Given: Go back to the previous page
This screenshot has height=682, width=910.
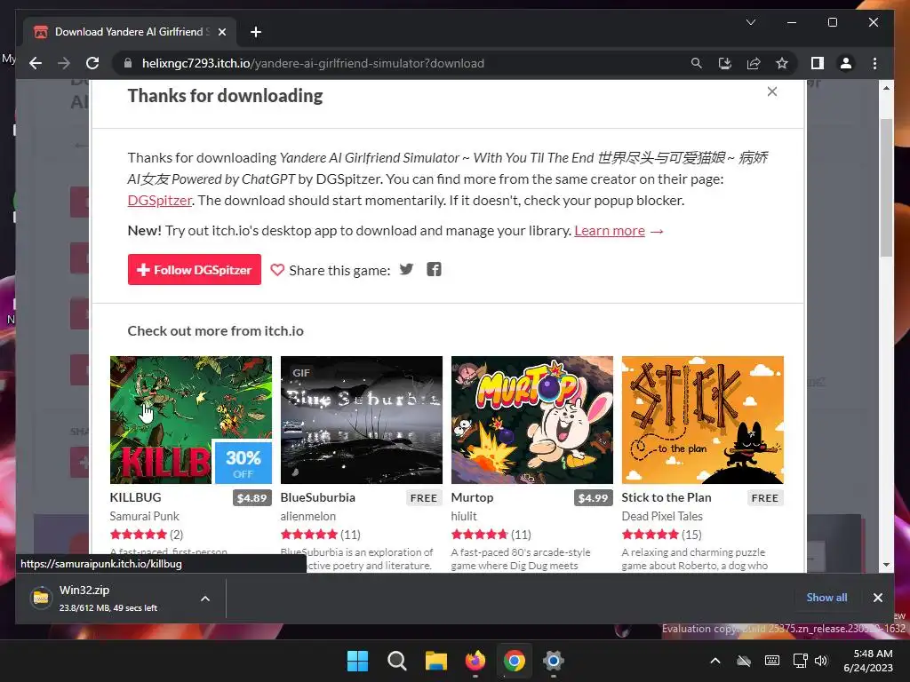Looking at the screenshot, I should click(x=36, y=63).
